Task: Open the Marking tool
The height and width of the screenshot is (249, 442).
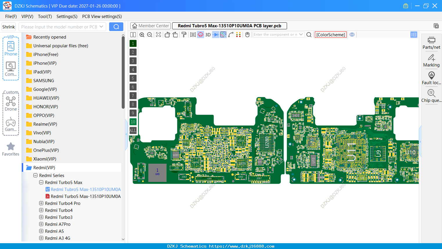Action: [431, 61]
